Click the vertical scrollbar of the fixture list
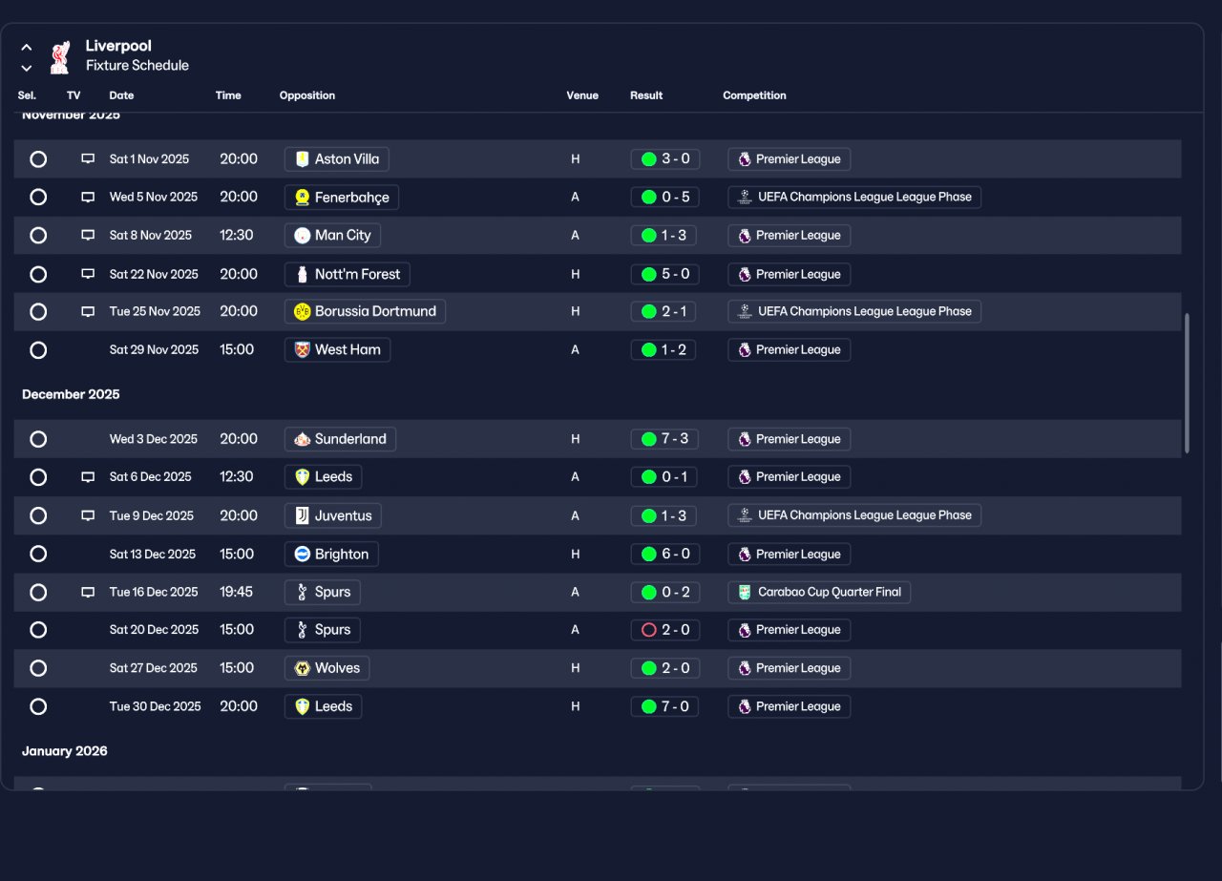 tap(1188, 383)
